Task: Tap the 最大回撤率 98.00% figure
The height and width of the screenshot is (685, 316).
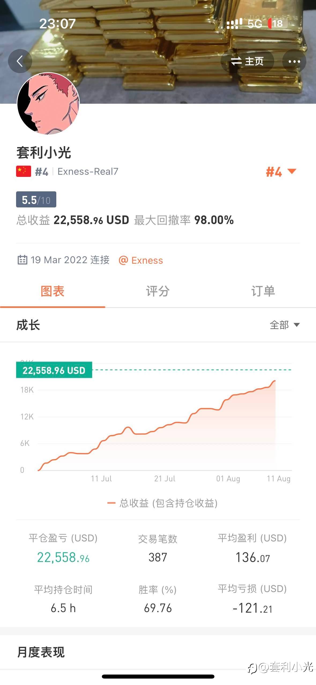Action: click(214, 220)
